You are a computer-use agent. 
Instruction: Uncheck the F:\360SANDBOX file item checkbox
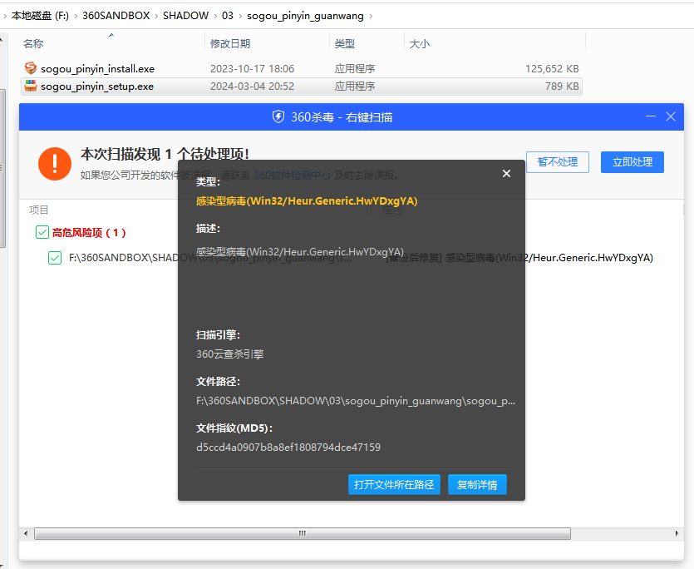pyautogui.click(x=55, y=258)
